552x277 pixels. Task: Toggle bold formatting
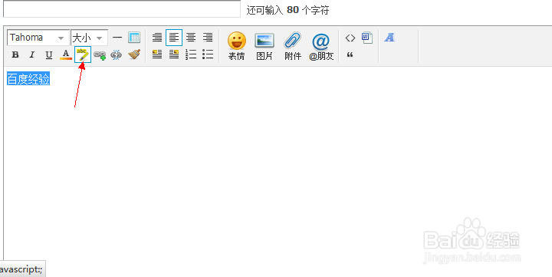(15, 54)
